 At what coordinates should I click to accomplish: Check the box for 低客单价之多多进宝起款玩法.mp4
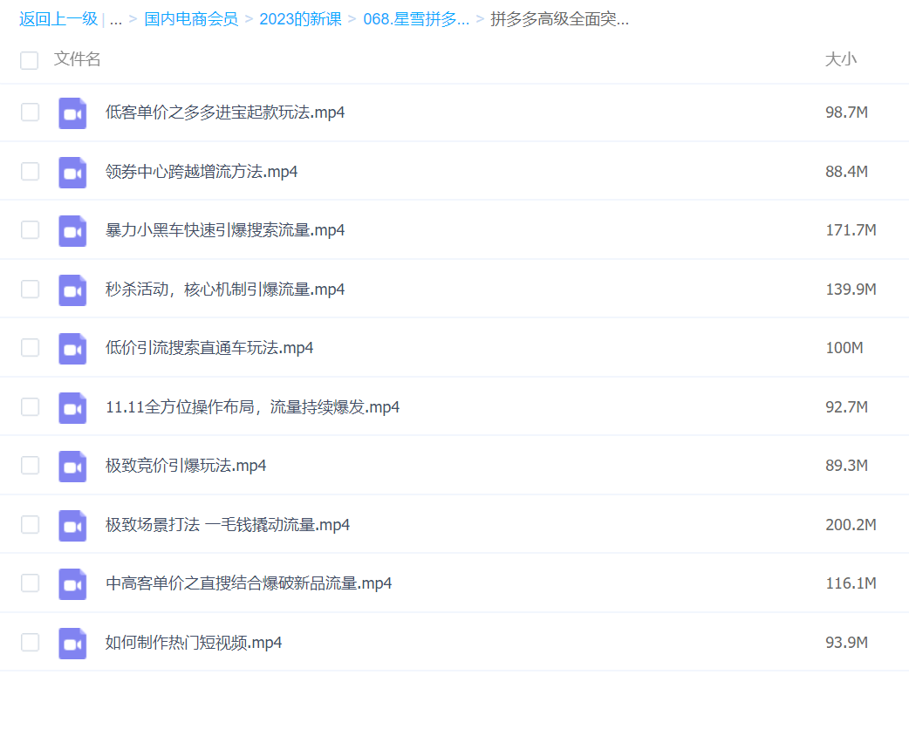pos(31,112)
